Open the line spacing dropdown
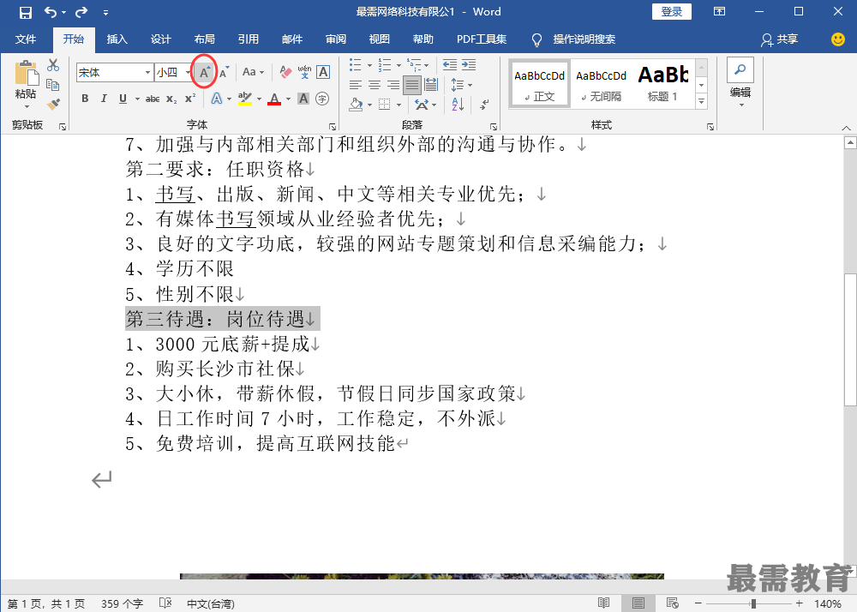 click(x=462, y=85)
